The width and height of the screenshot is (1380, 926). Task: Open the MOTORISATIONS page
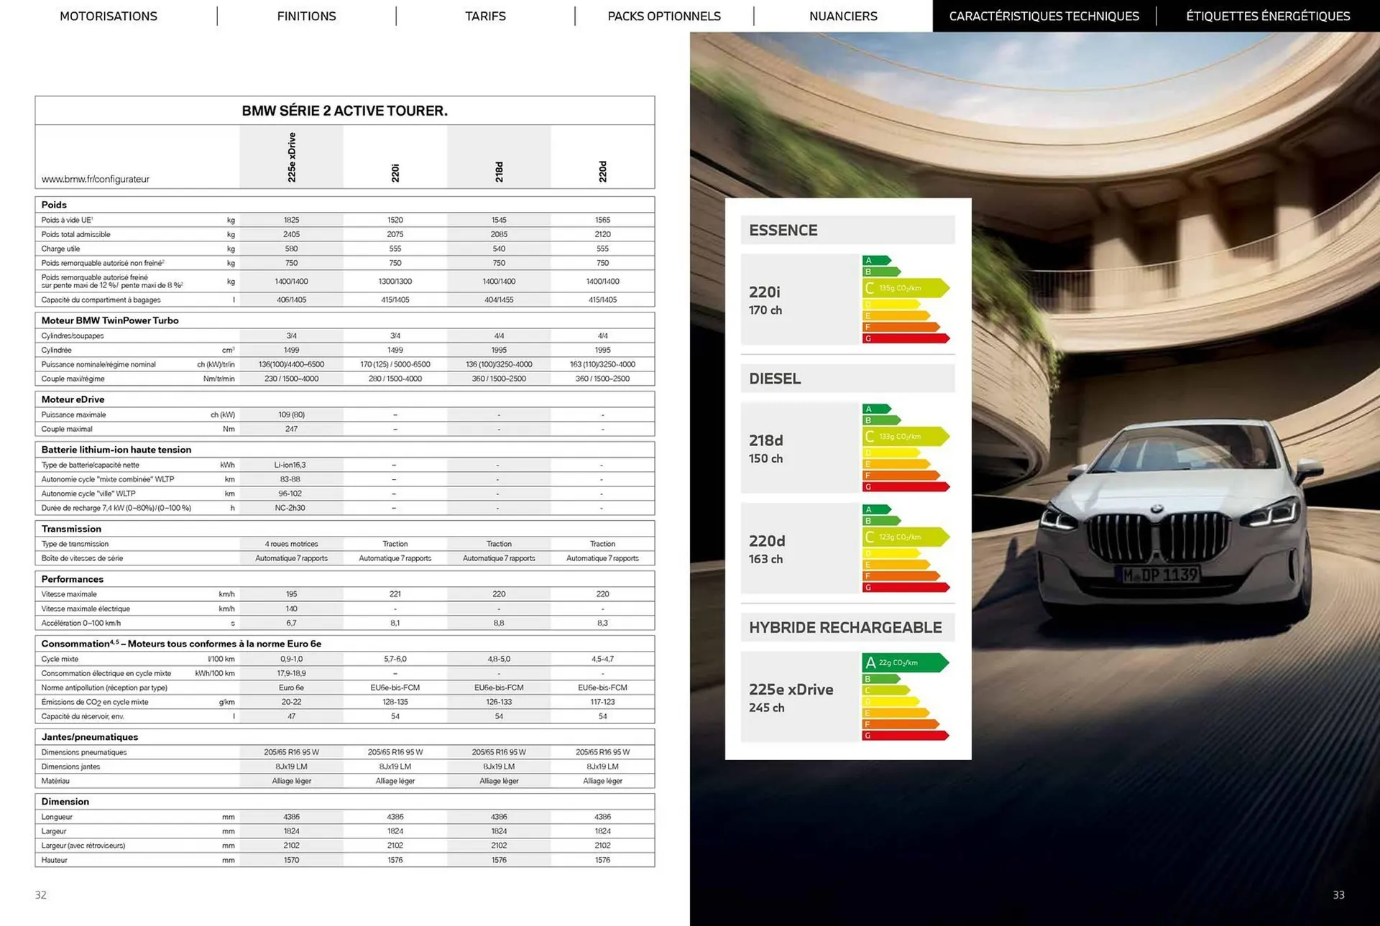[108, 16]
